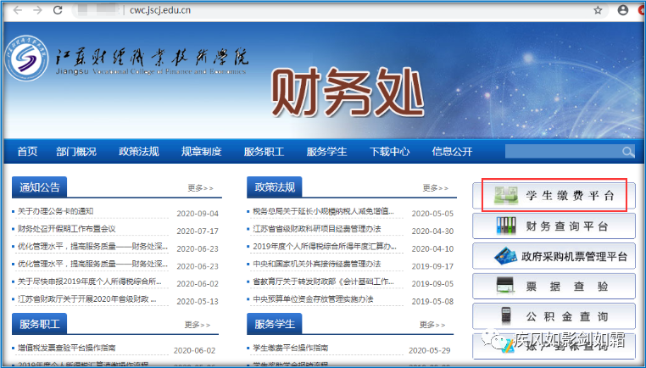646x368 pixels.
Task: Expand 更多>> next to 通知公告
Action: 200,188
